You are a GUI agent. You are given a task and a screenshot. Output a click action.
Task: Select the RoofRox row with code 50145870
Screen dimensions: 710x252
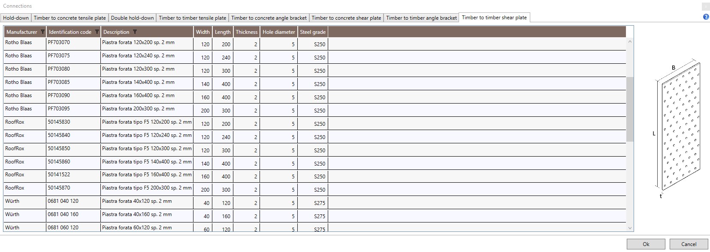click(x=314, y=190)
